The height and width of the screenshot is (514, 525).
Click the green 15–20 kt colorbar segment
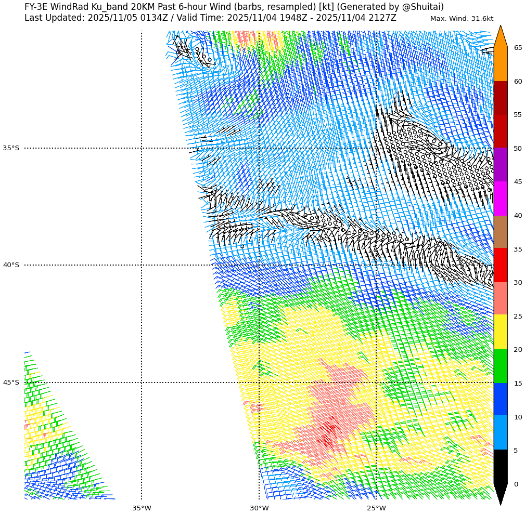[500, 366]
